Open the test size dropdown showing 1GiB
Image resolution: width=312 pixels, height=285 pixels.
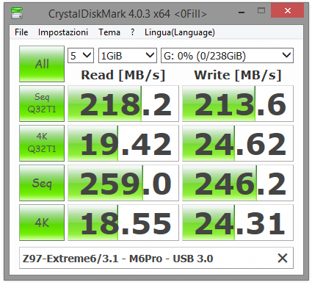click(128, 56)
